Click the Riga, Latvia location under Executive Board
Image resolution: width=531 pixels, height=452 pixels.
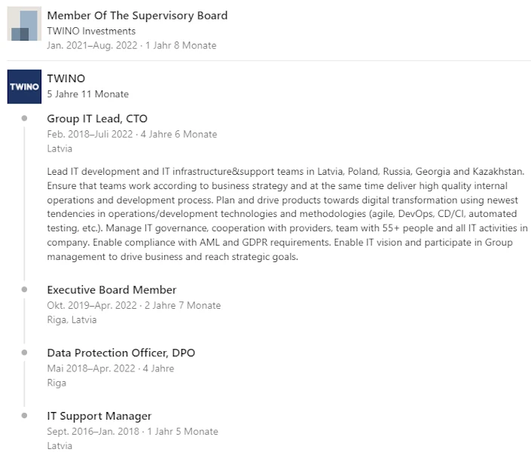coord(72,319)
